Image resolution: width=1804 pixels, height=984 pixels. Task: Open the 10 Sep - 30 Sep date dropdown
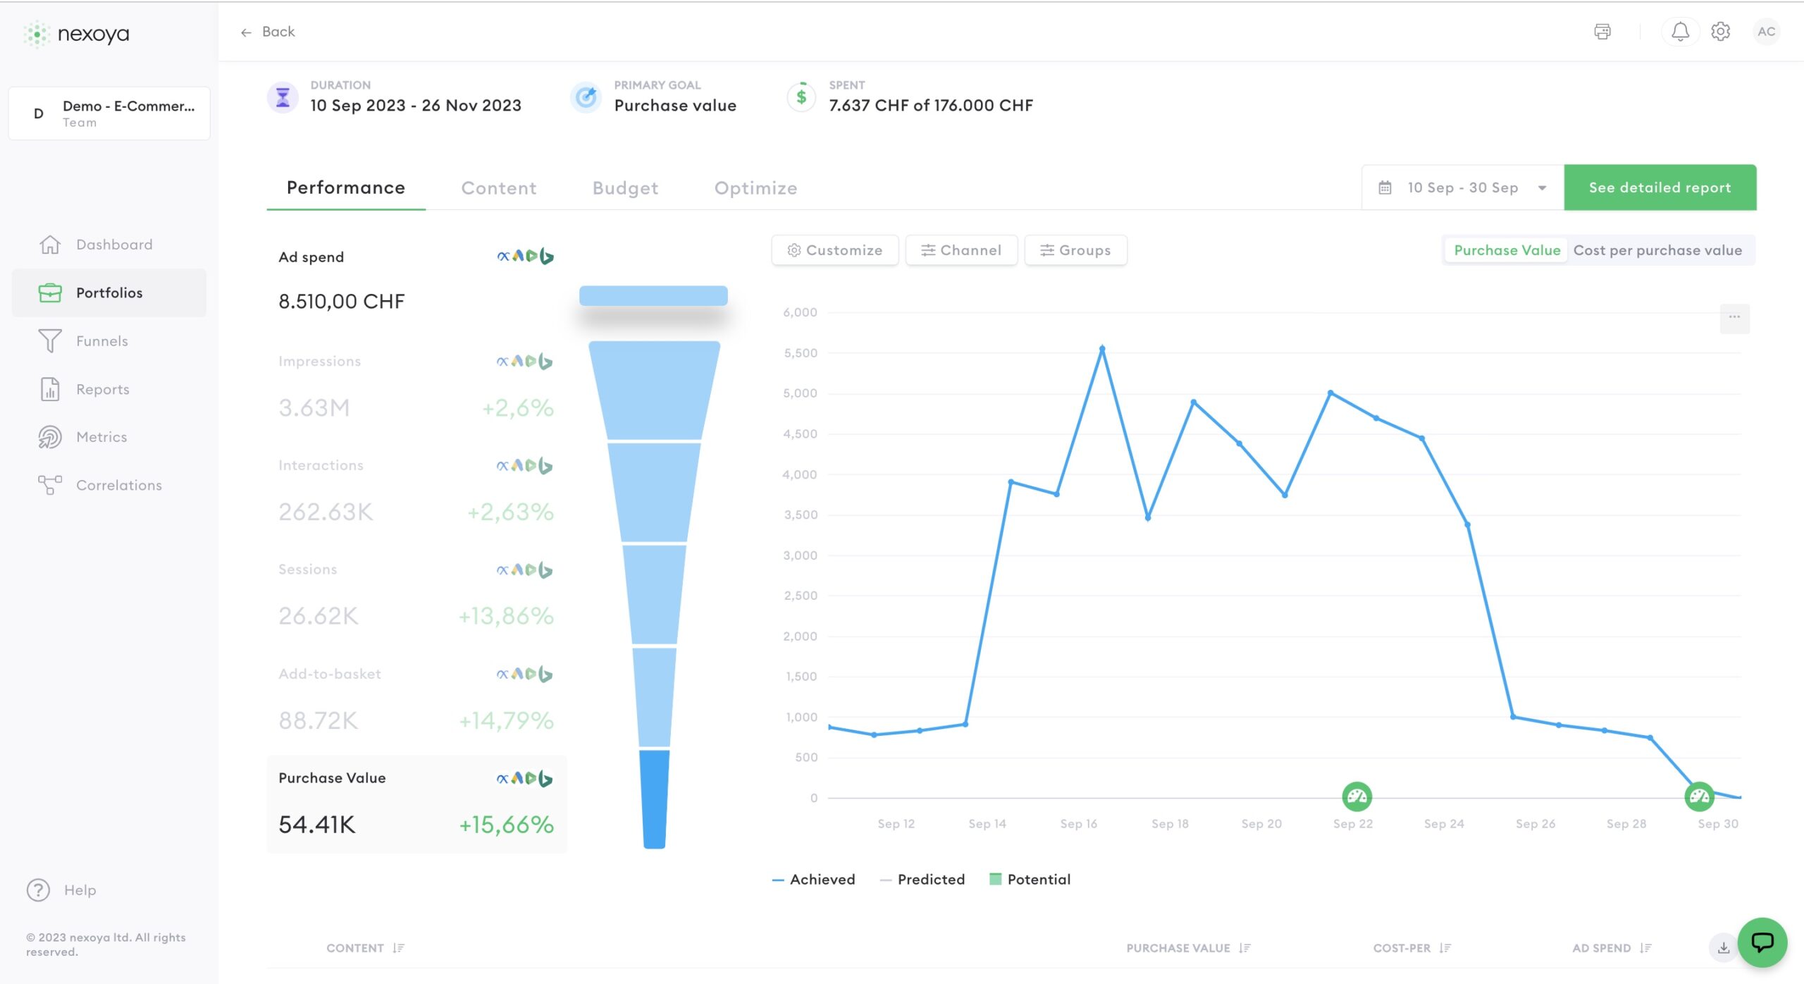(1462, 187)
